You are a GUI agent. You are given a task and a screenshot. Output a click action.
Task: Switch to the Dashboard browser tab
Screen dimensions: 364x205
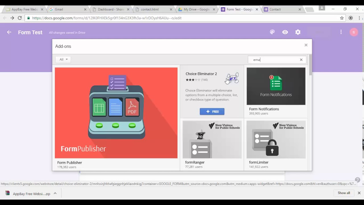[x=111, y=9]
